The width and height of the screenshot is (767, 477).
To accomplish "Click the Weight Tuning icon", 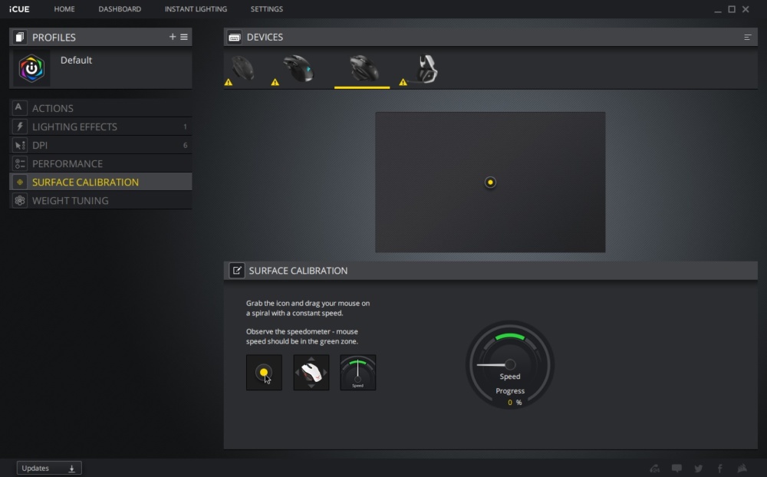I will coord(20,201).
